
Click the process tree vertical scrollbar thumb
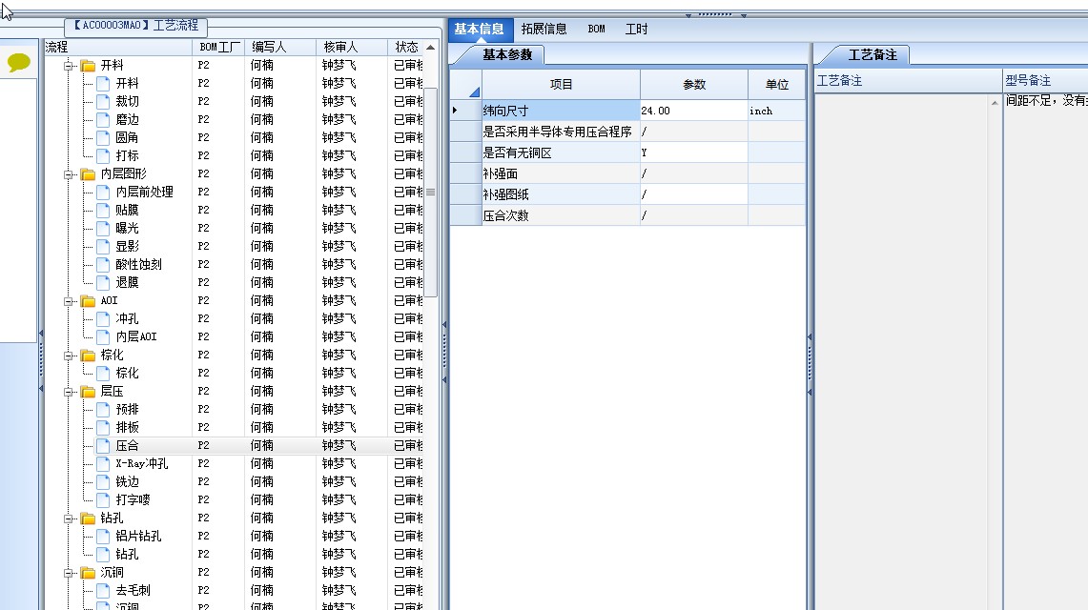430,192
